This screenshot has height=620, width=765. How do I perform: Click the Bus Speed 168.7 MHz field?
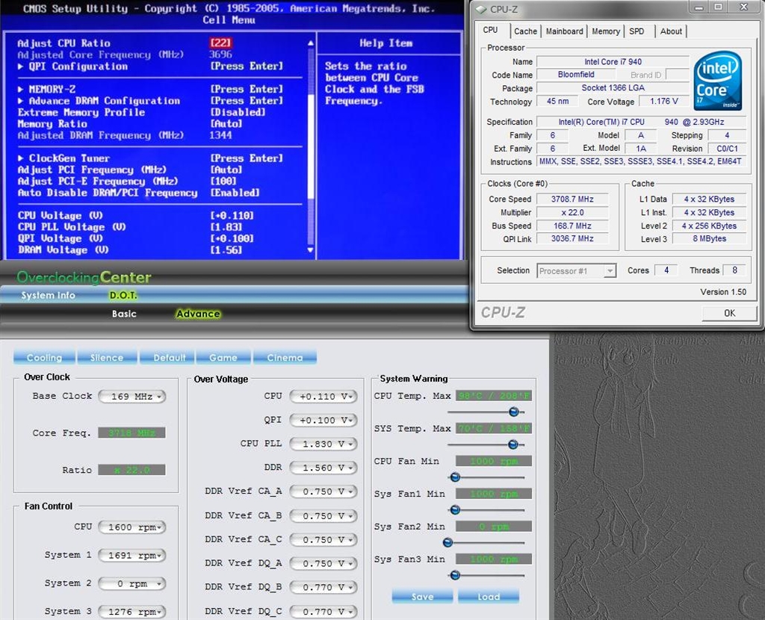572,226
